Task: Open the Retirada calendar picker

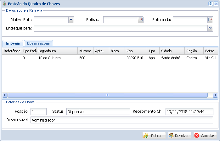Action: (x=141, y=19)
